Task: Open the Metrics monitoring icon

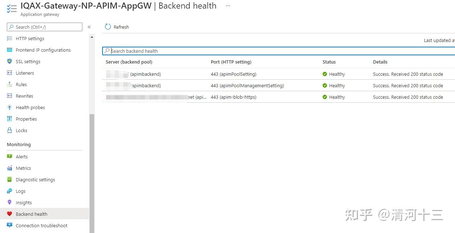Action: 10,168
